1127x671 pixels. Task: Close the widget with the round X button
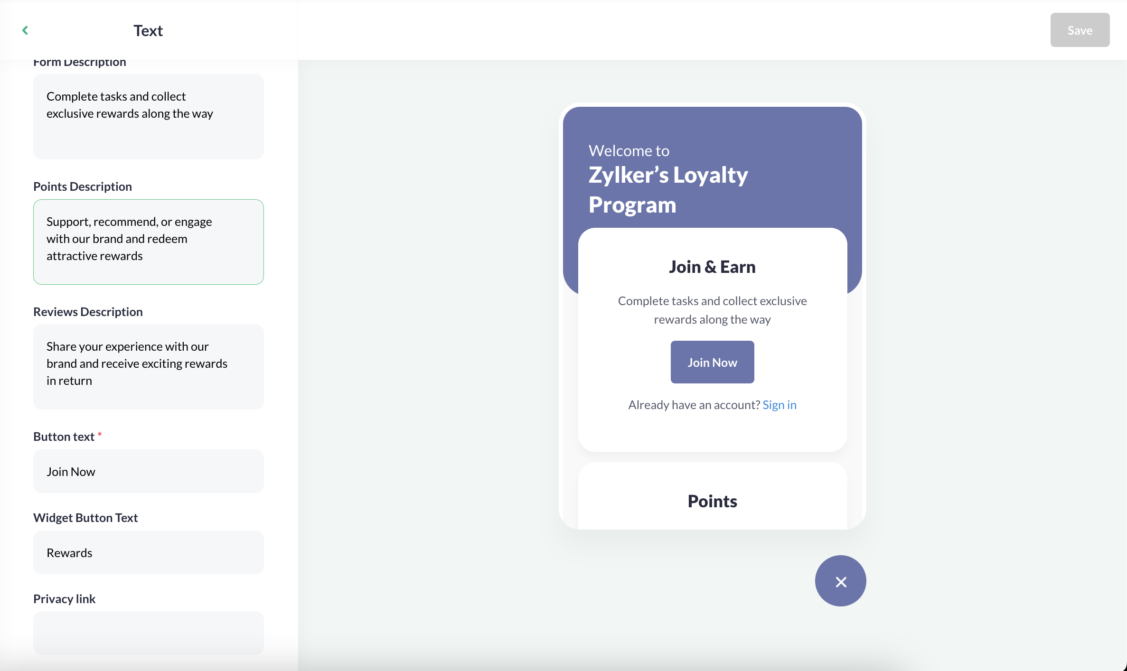(x=840, y=581)
